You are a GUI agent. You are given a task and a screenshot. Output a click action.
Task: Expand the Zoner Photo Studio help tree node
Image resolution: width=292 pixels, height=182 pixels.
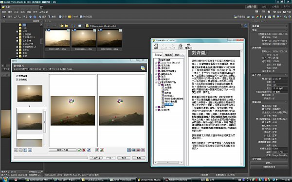[x=156, y=63]
